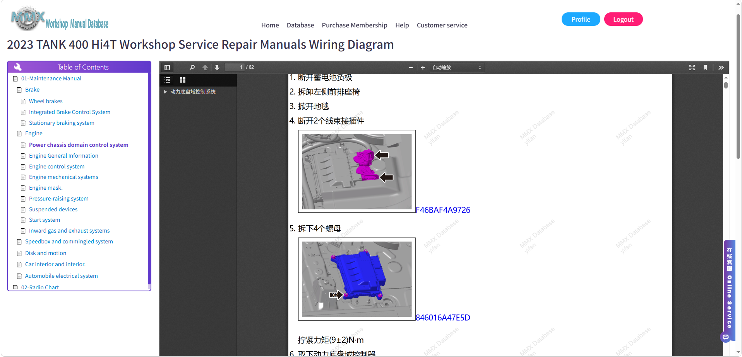Click the Logout button

pyautogui.click(x=623, y=19)
